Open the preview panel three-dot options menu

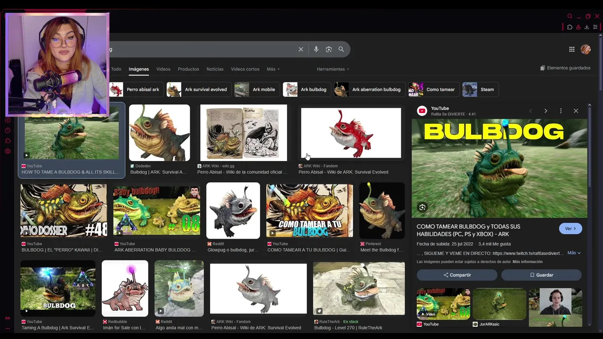point(561,111)
